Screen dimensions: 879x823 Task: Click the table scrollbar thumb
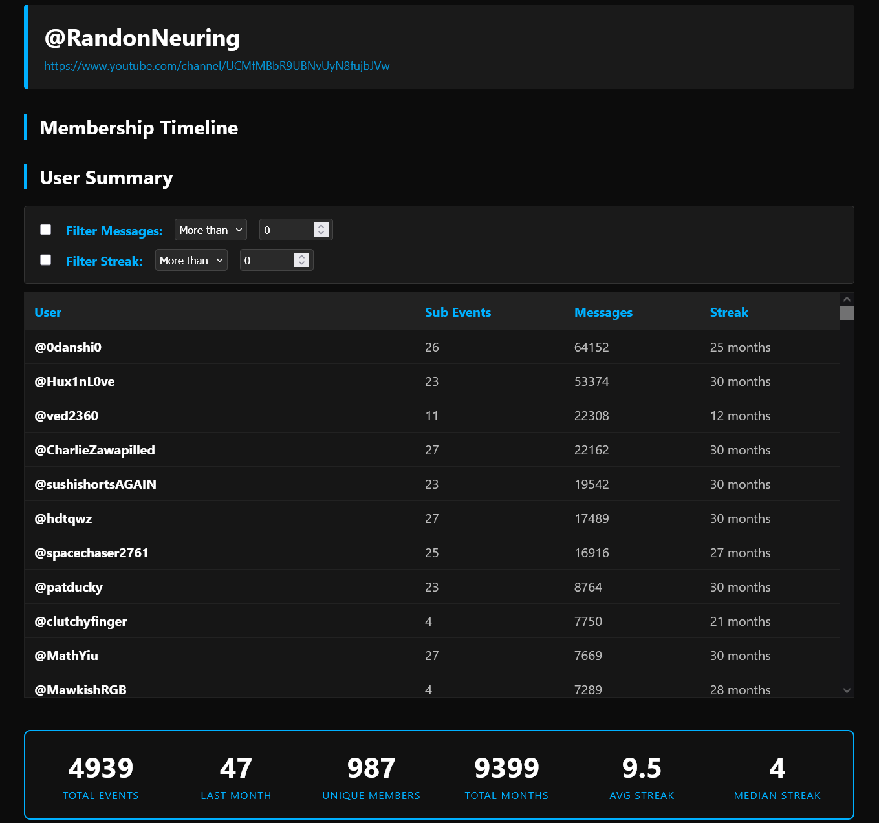pos(847,313)
